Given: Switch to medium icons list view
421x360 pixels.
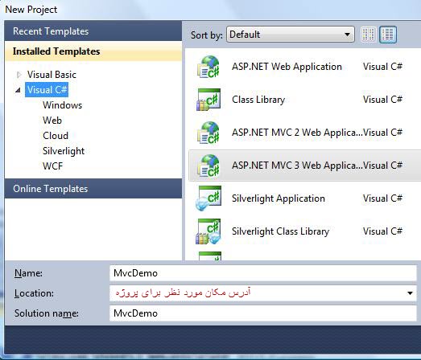Looking at the screenshot, I should tap(388, 35).
